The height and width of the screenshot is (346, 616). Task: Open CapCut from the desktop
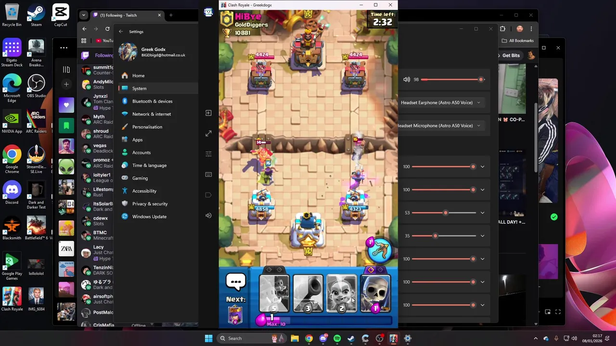pos(61,15)
